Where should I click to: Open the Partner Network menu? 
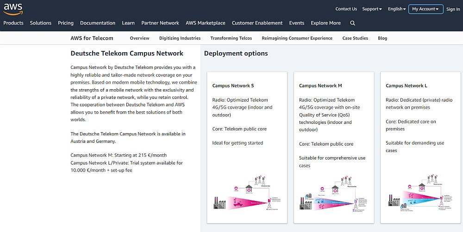[x=160, y=23]
